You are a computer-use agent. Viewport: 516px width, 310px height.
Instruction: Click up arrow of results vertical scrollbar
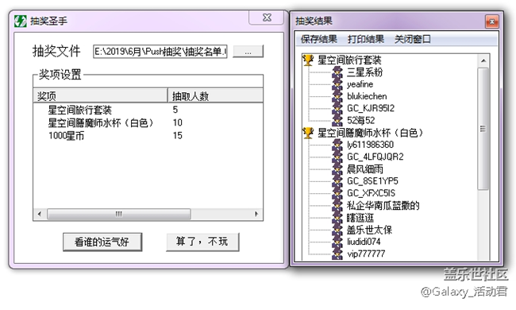[483, 60]
